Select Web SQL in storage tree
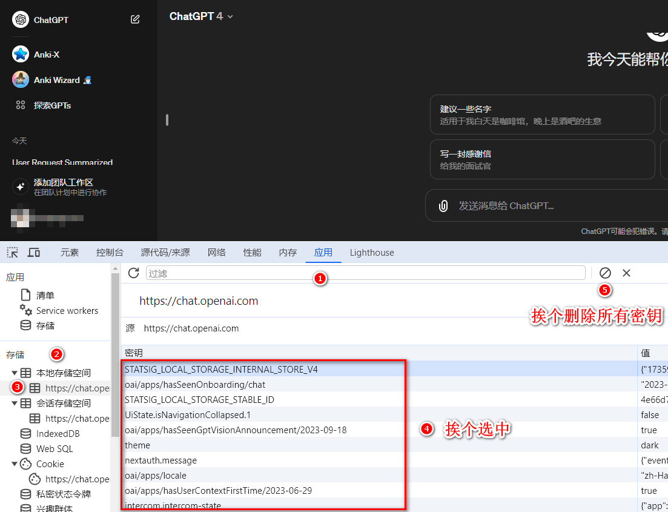The image size is (668, 512). click(55, 448)
